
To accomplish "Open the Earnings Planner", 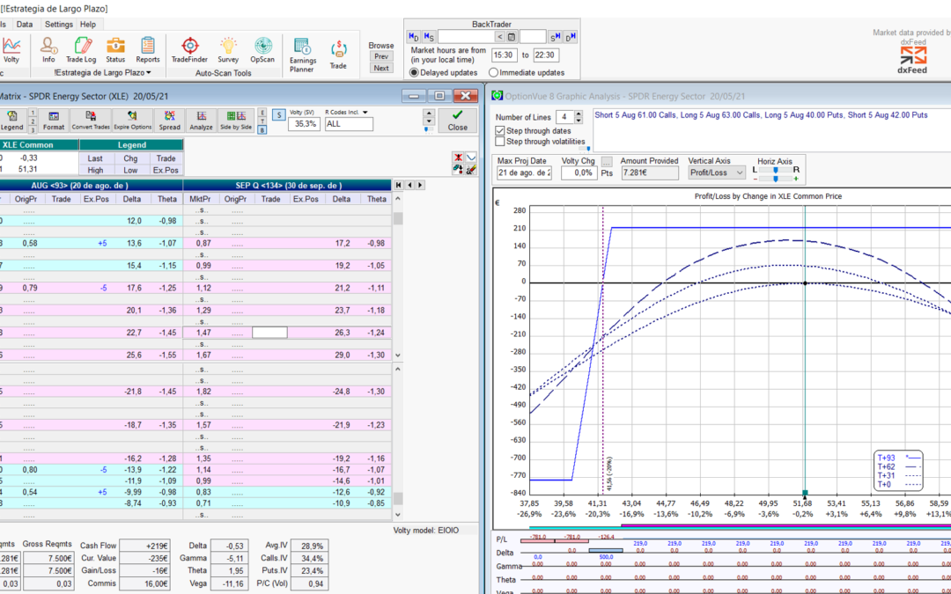I will (x=302, y=55).
